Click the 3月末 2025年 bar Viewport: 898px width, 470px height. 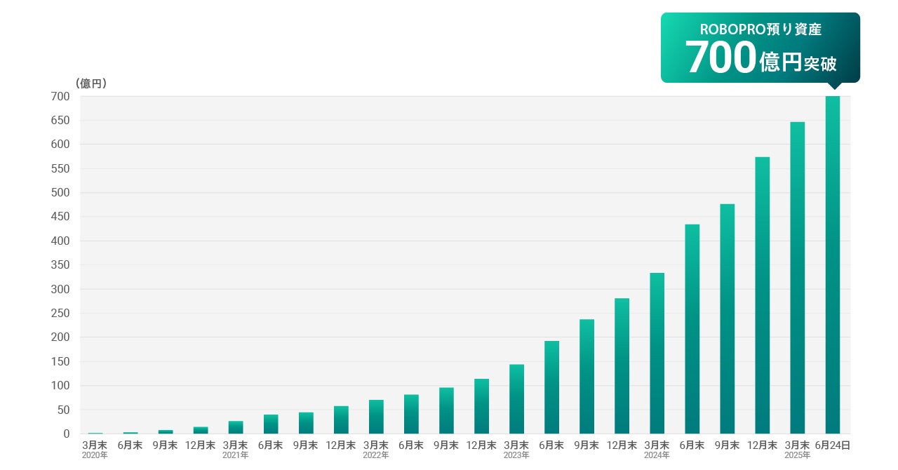click(x=797, y=278)
